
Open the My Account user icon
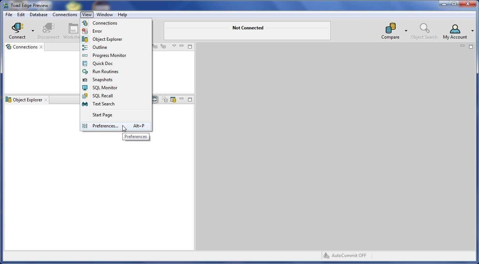coord(455,29)
